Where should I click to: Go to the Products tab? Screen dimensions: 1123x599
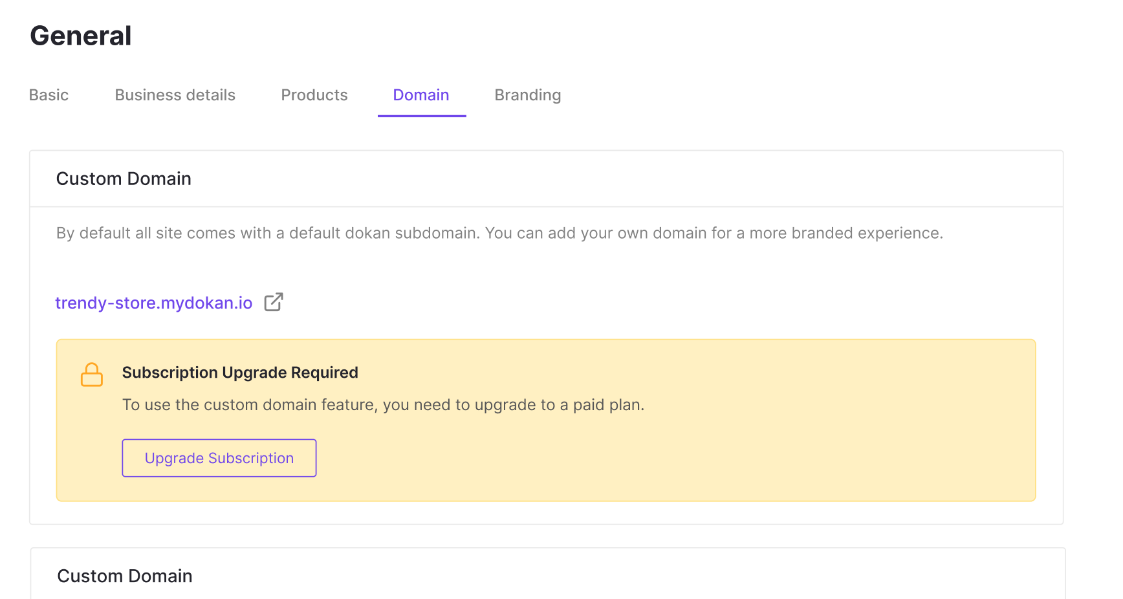coord(314,95)
